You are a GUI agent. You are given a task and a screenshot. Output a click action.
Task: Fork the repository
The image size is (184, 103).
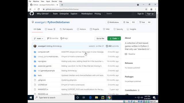click(x=142, y=22)
